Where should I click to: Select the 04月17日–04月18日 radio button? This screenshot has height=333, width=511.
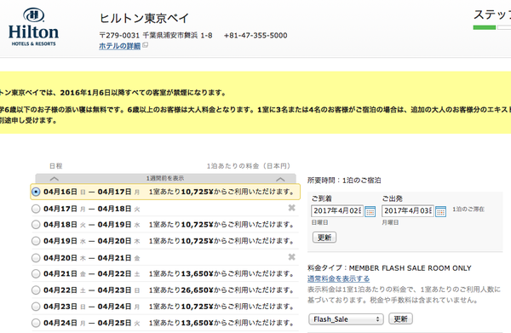36,209
